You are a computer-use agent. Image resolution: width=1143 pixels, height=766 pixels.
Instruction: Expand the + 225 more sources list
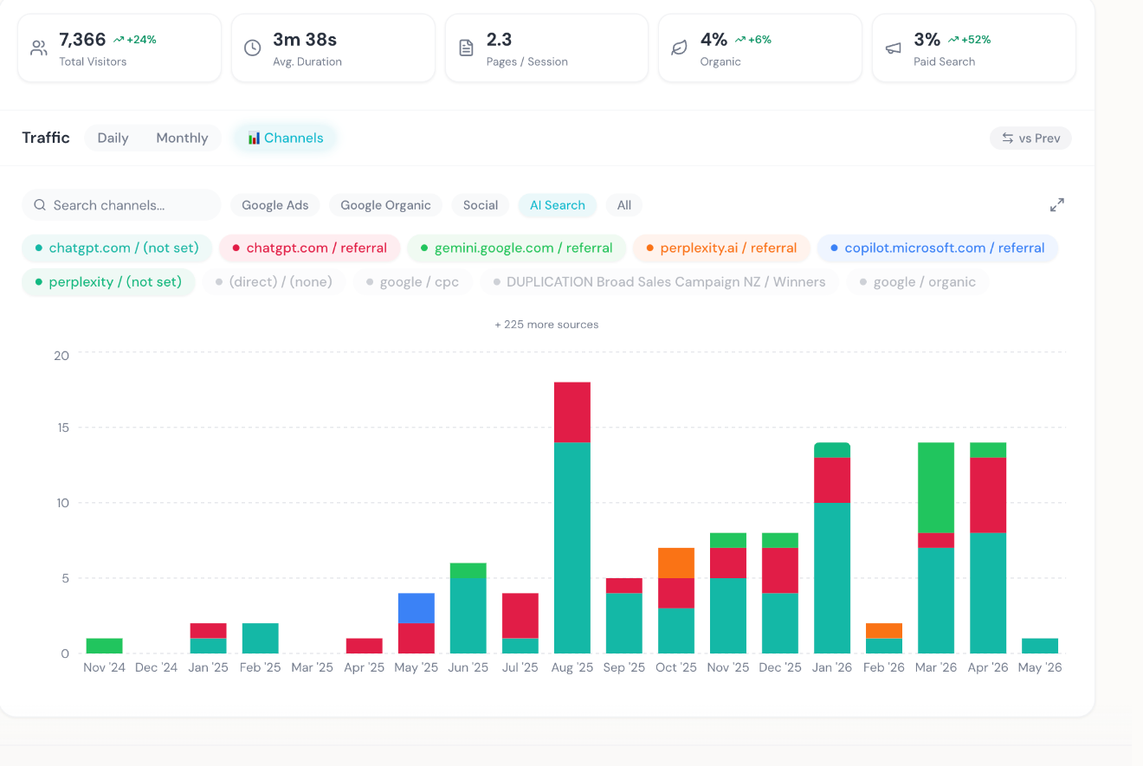[546, 325]
